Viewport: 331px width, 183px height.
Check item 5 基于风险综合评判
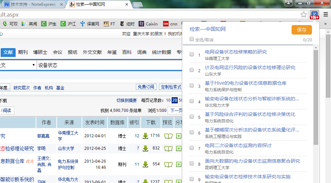pos(192,117)
